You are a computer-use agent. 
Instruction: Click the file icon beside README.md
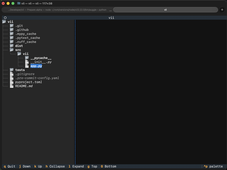click(x=12, y=86)
